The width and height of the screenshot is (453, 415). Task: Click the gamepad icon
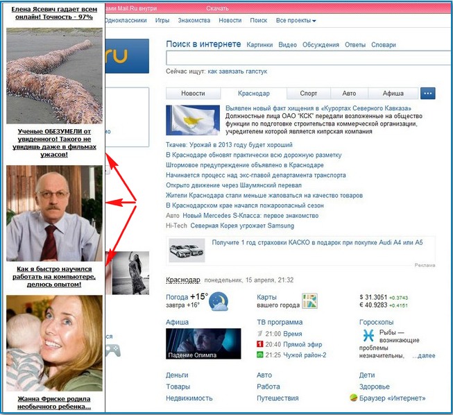click(112, 350)
